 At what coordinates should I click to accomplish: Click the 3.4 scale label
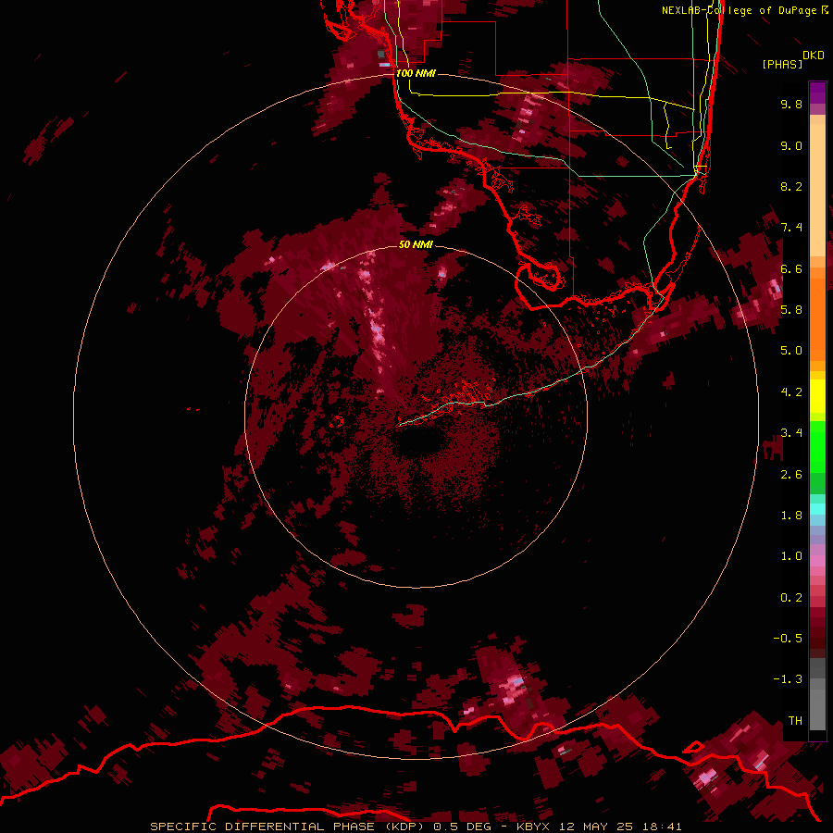[791, 433]
